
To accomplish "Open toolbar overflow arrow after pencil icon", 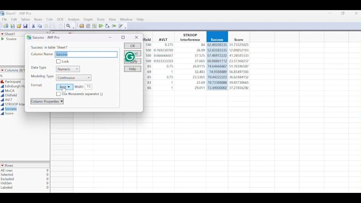I will [125, 28].
